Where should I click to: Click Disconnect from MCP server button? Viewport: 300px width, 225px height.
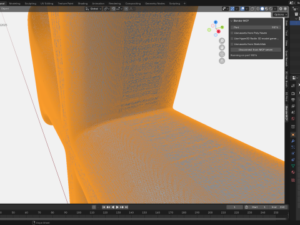click(256, 50)
